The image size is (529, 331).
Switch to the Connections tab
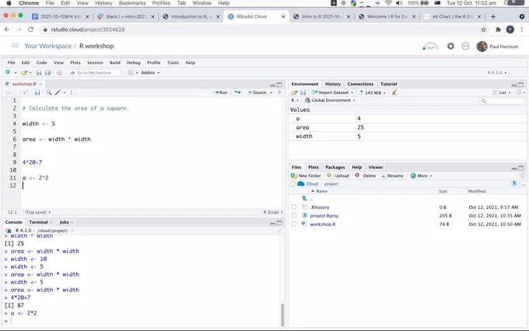click(x=360, y=84)
